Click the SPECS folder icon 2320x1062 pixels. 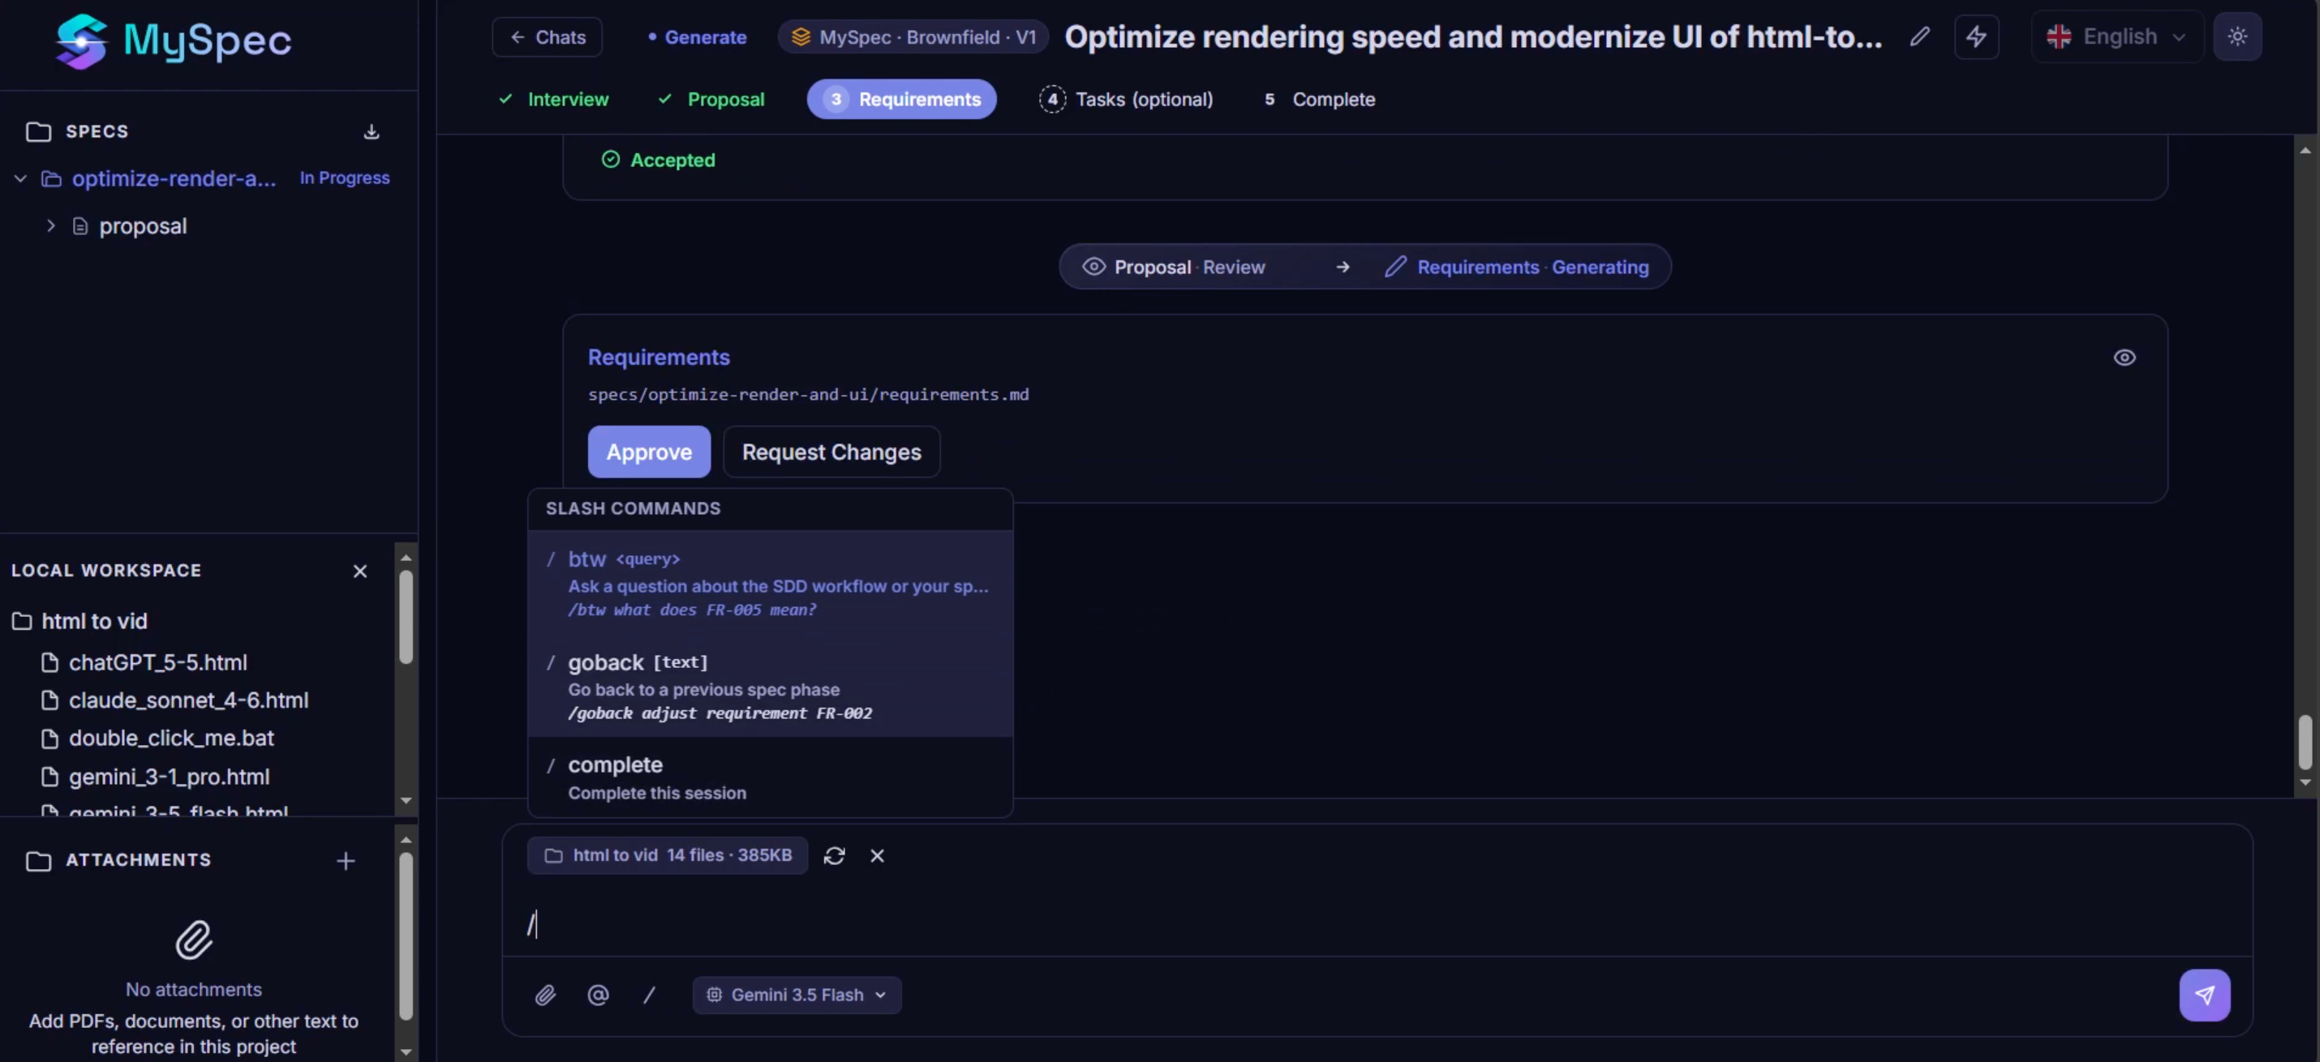[39, 132]
